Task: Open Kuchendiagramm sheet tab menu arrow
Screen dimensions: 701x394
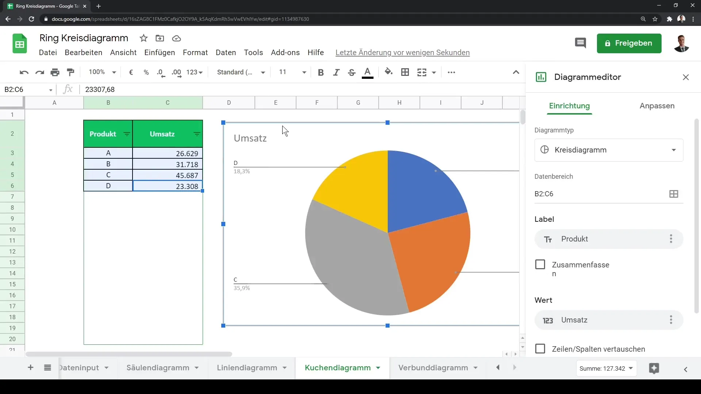Action: click(378, 368)
